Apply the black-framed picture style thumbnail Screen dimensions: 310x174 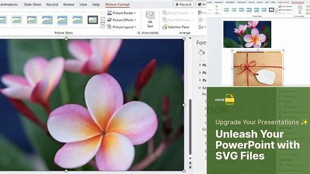[93, 20]
